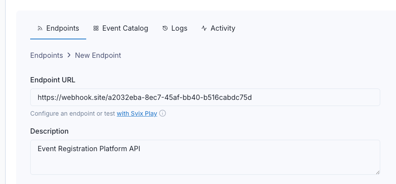Click 'Configure an endpoint or test' helper text
Image resolution: width=396 pixels, height=184 pixels.
click(73, 114)
